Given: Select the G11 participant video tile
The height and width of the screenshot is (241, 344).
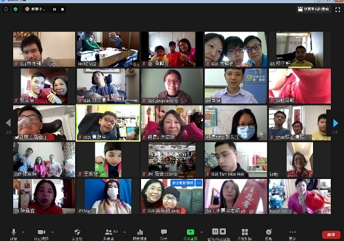Looking at the screenshot, I should click(x=44, y=49).
